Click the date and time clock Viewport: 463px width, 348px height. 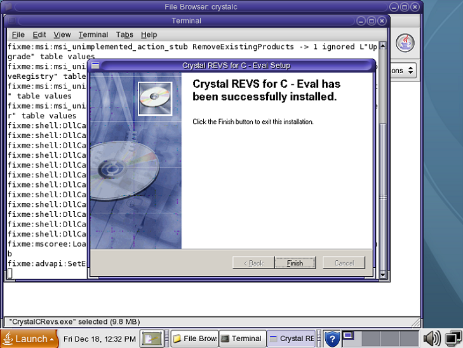point(100,339)
